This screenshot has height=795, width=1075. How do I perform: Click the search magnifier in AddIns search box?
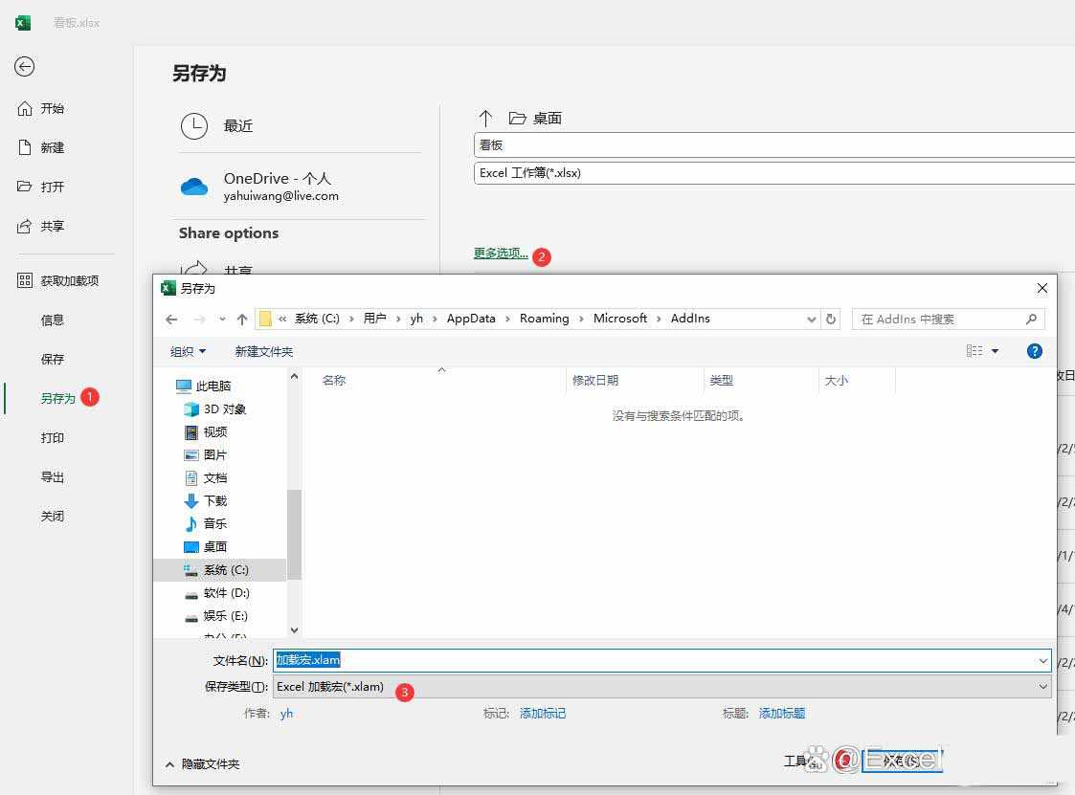(1031, 320)
